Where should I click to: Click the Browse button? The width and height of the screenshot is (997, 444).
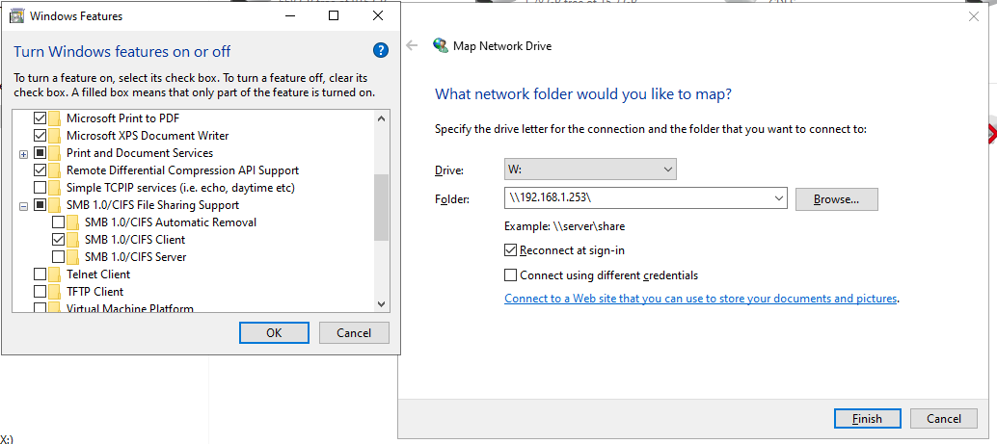[836, 199]
